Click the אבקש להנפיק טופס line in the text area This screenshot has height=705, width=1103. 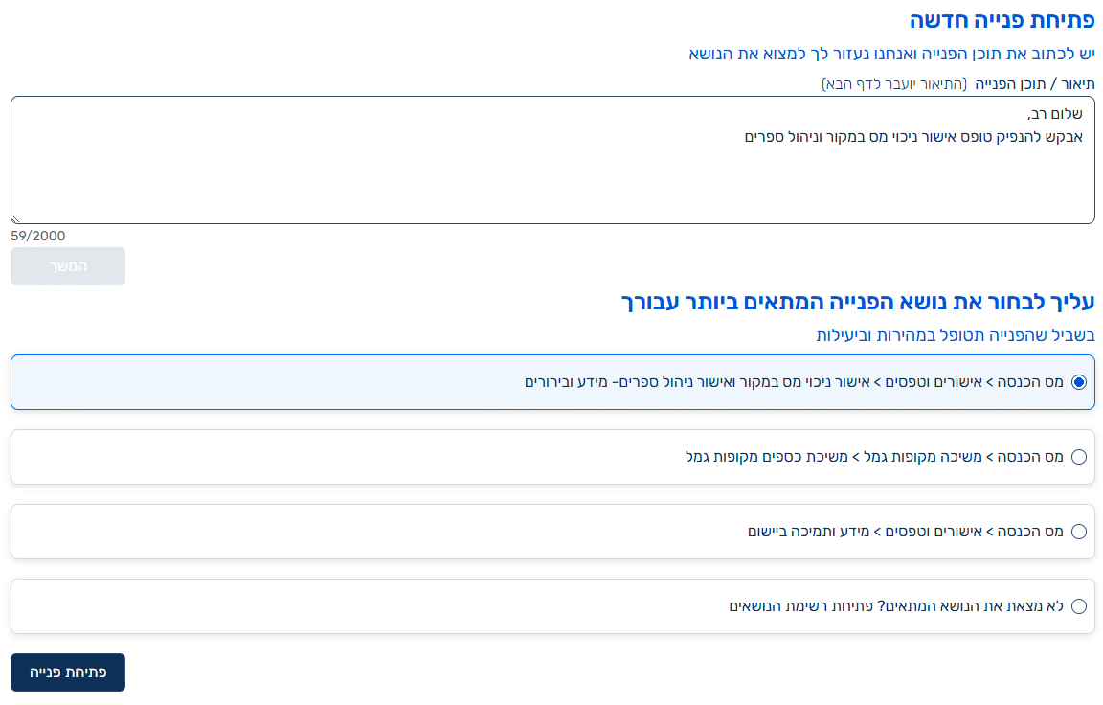(913, 137)
